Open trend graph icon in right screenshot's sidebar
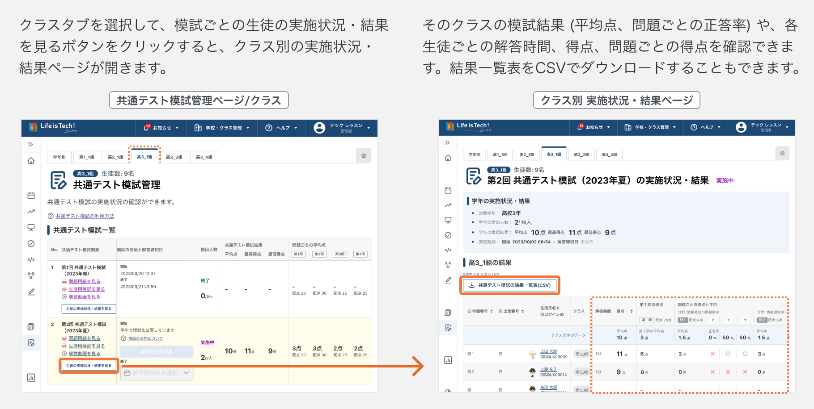814x409 pixels. (x=448, y=205)
